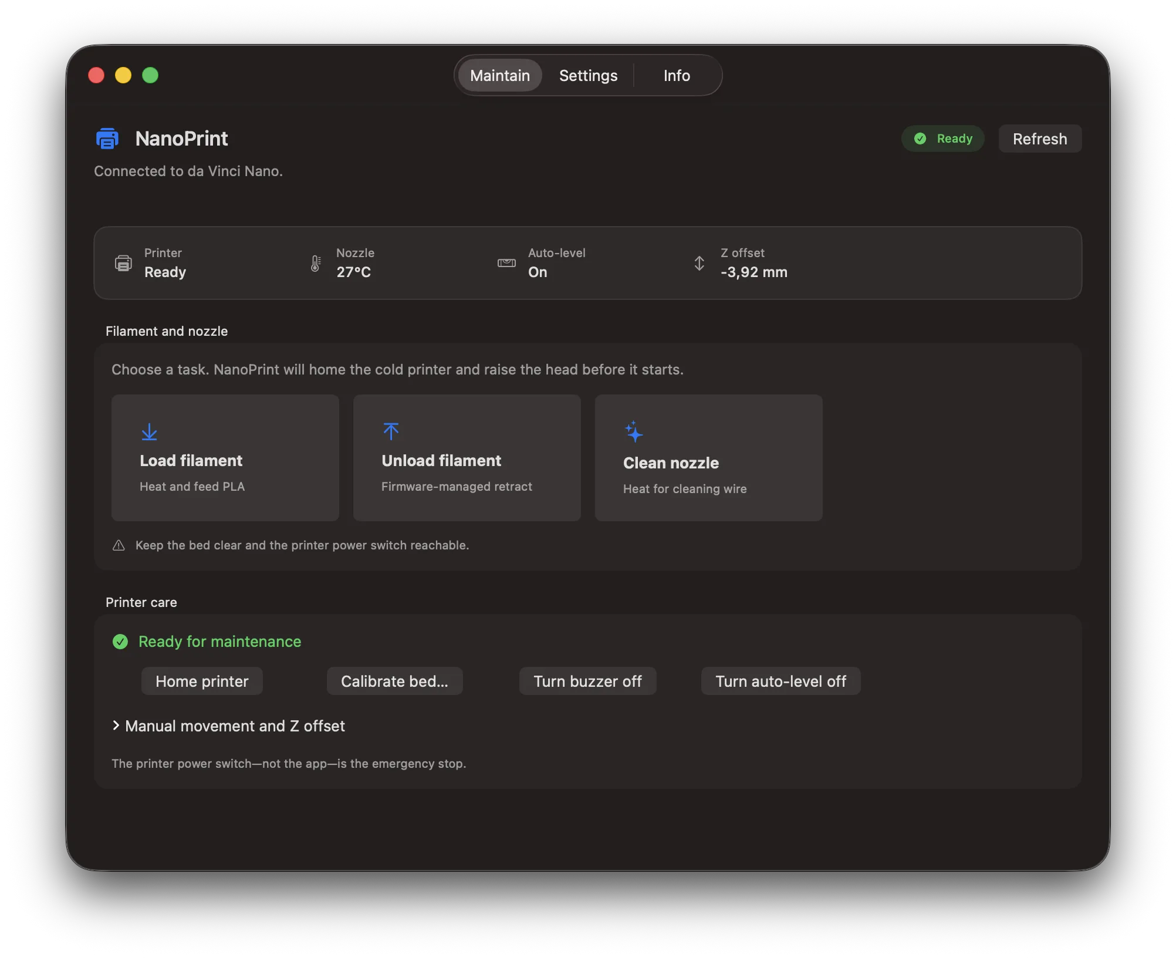Click the printer icon in the status bar
The image size is (1176, 958).
(123, 263)
